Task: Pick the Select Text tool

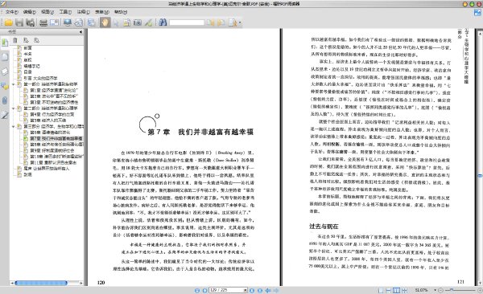Action: [x=126, y=22]
